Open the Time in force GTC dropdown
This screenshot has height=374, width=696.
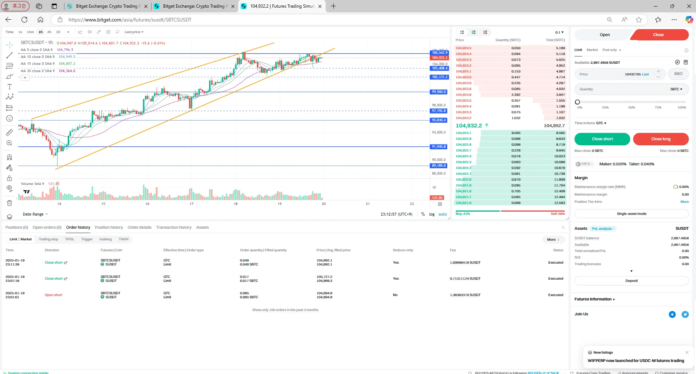tap(601, 123)
